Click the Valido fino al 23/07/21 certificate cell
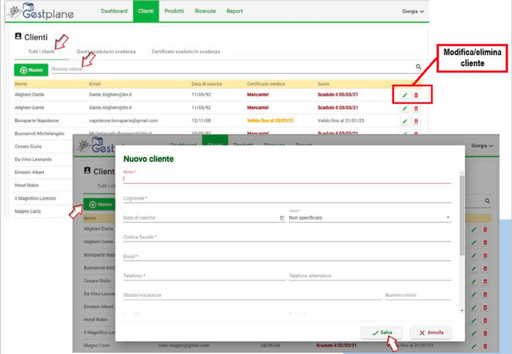Screen dimensions: 512x354 tap(270, 120)
